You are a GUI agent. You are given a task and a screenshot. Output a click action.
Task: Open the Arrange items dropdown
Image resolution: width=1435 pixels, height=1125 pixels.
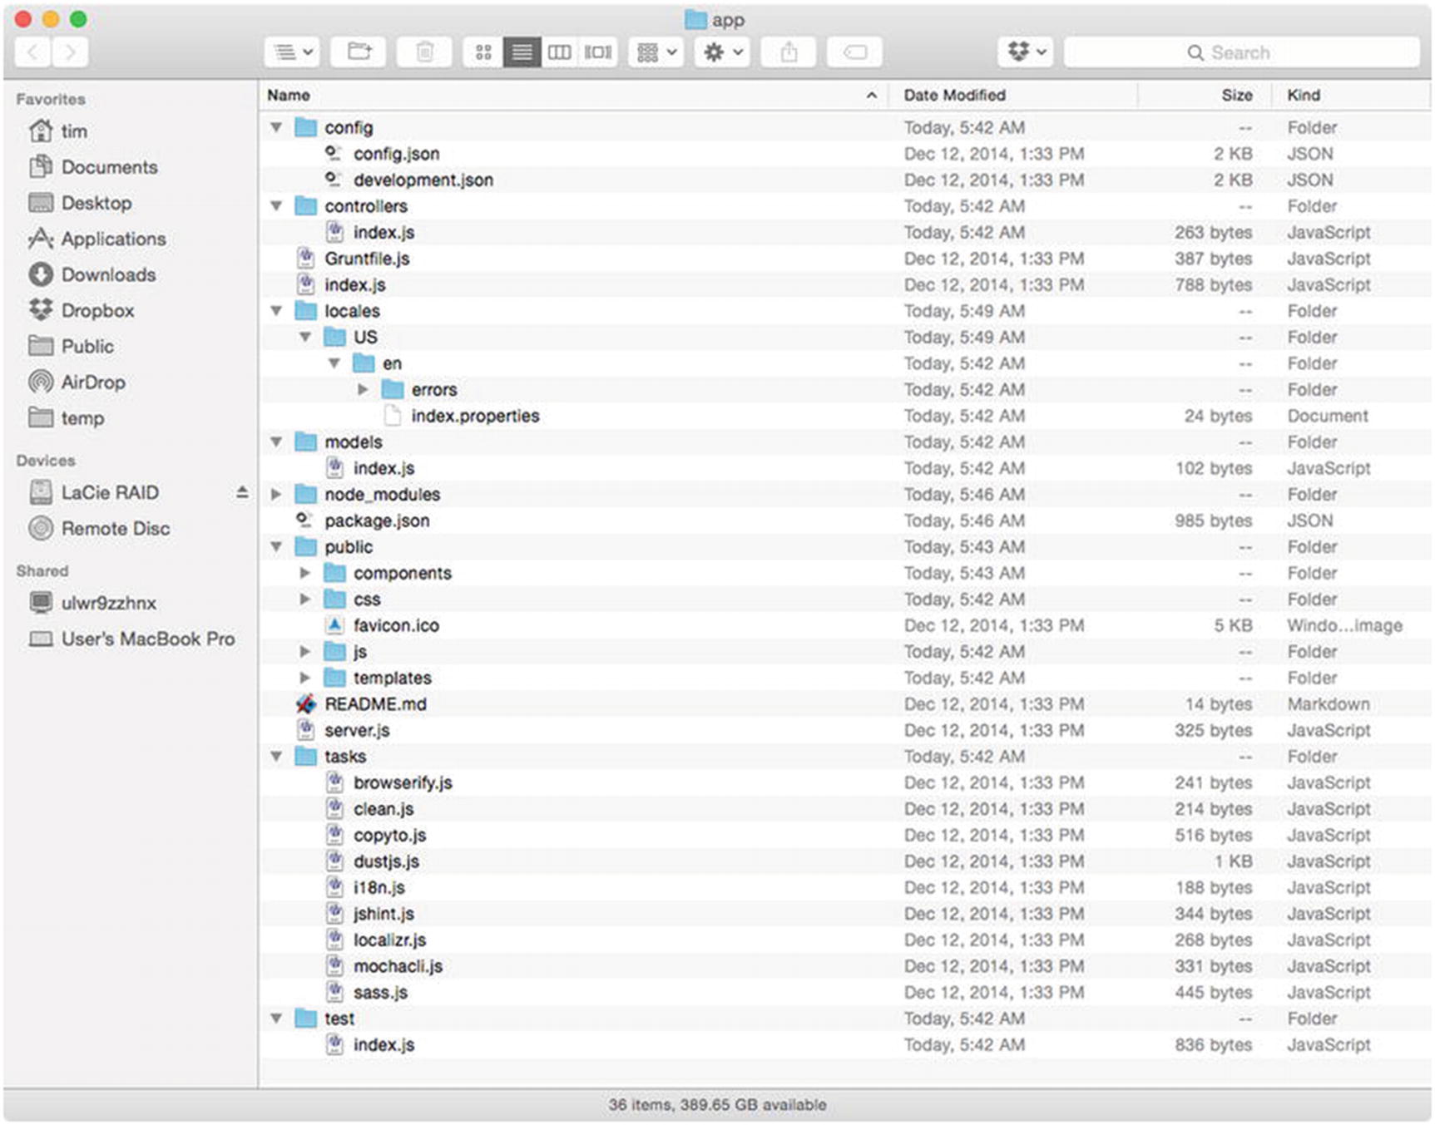(x=656, y=52)
